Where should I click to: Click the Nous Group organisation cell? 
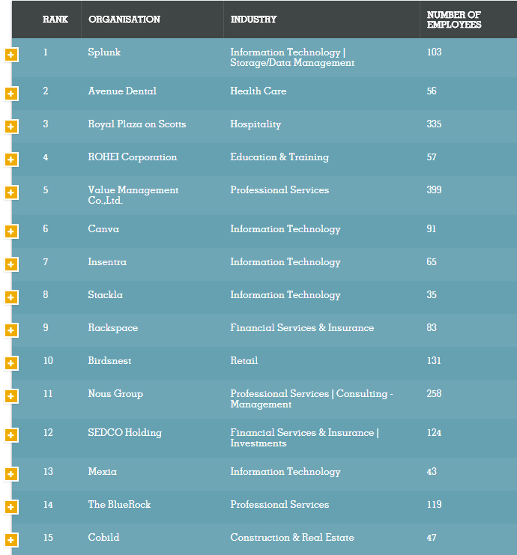[115, 394]
